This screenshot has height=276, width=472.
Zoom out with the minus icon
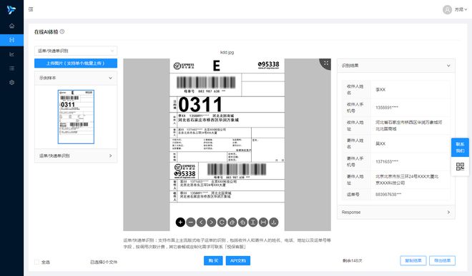click(191, 223)
